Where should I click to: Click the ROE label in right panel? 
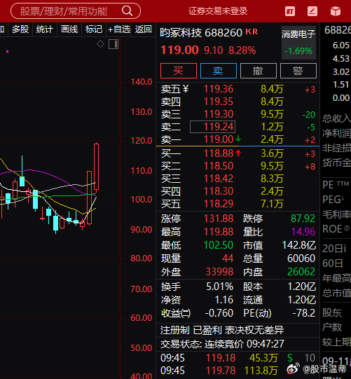pos(336,229)
